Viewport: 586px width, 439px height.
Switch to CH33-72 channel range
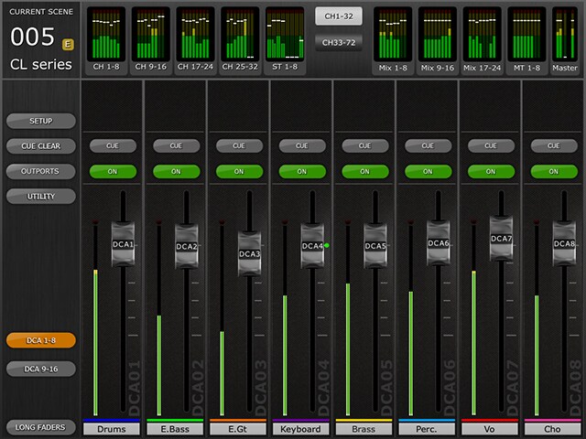coord(338,41)
